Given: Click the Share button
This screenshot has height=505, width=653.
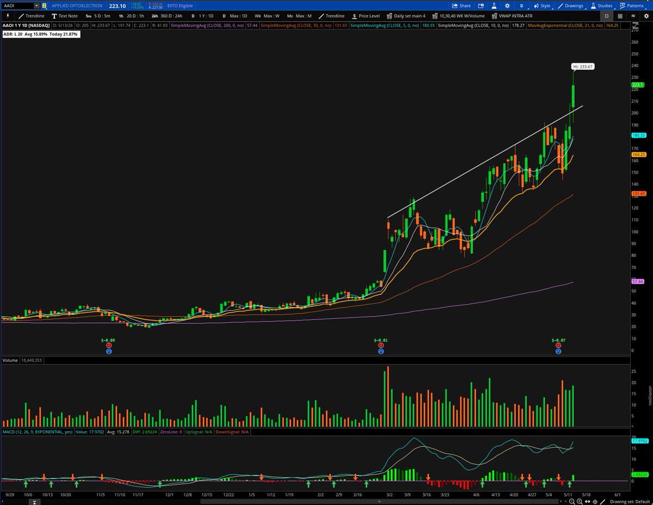Looking at the screenshot, I should pyautogui.click(x=461, y=5).
